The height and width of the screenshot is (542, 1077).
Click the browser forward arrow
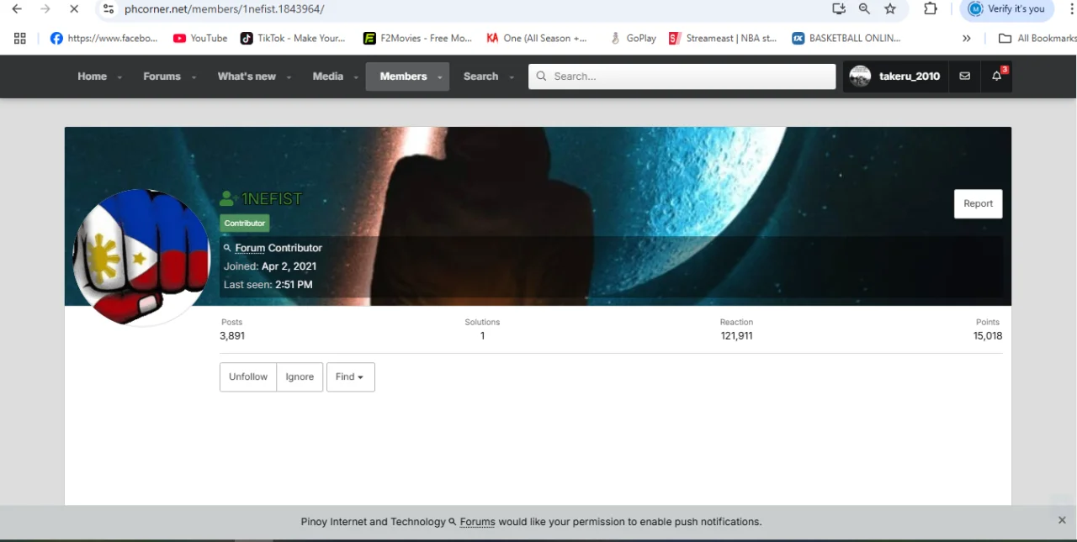coord(45,8)
